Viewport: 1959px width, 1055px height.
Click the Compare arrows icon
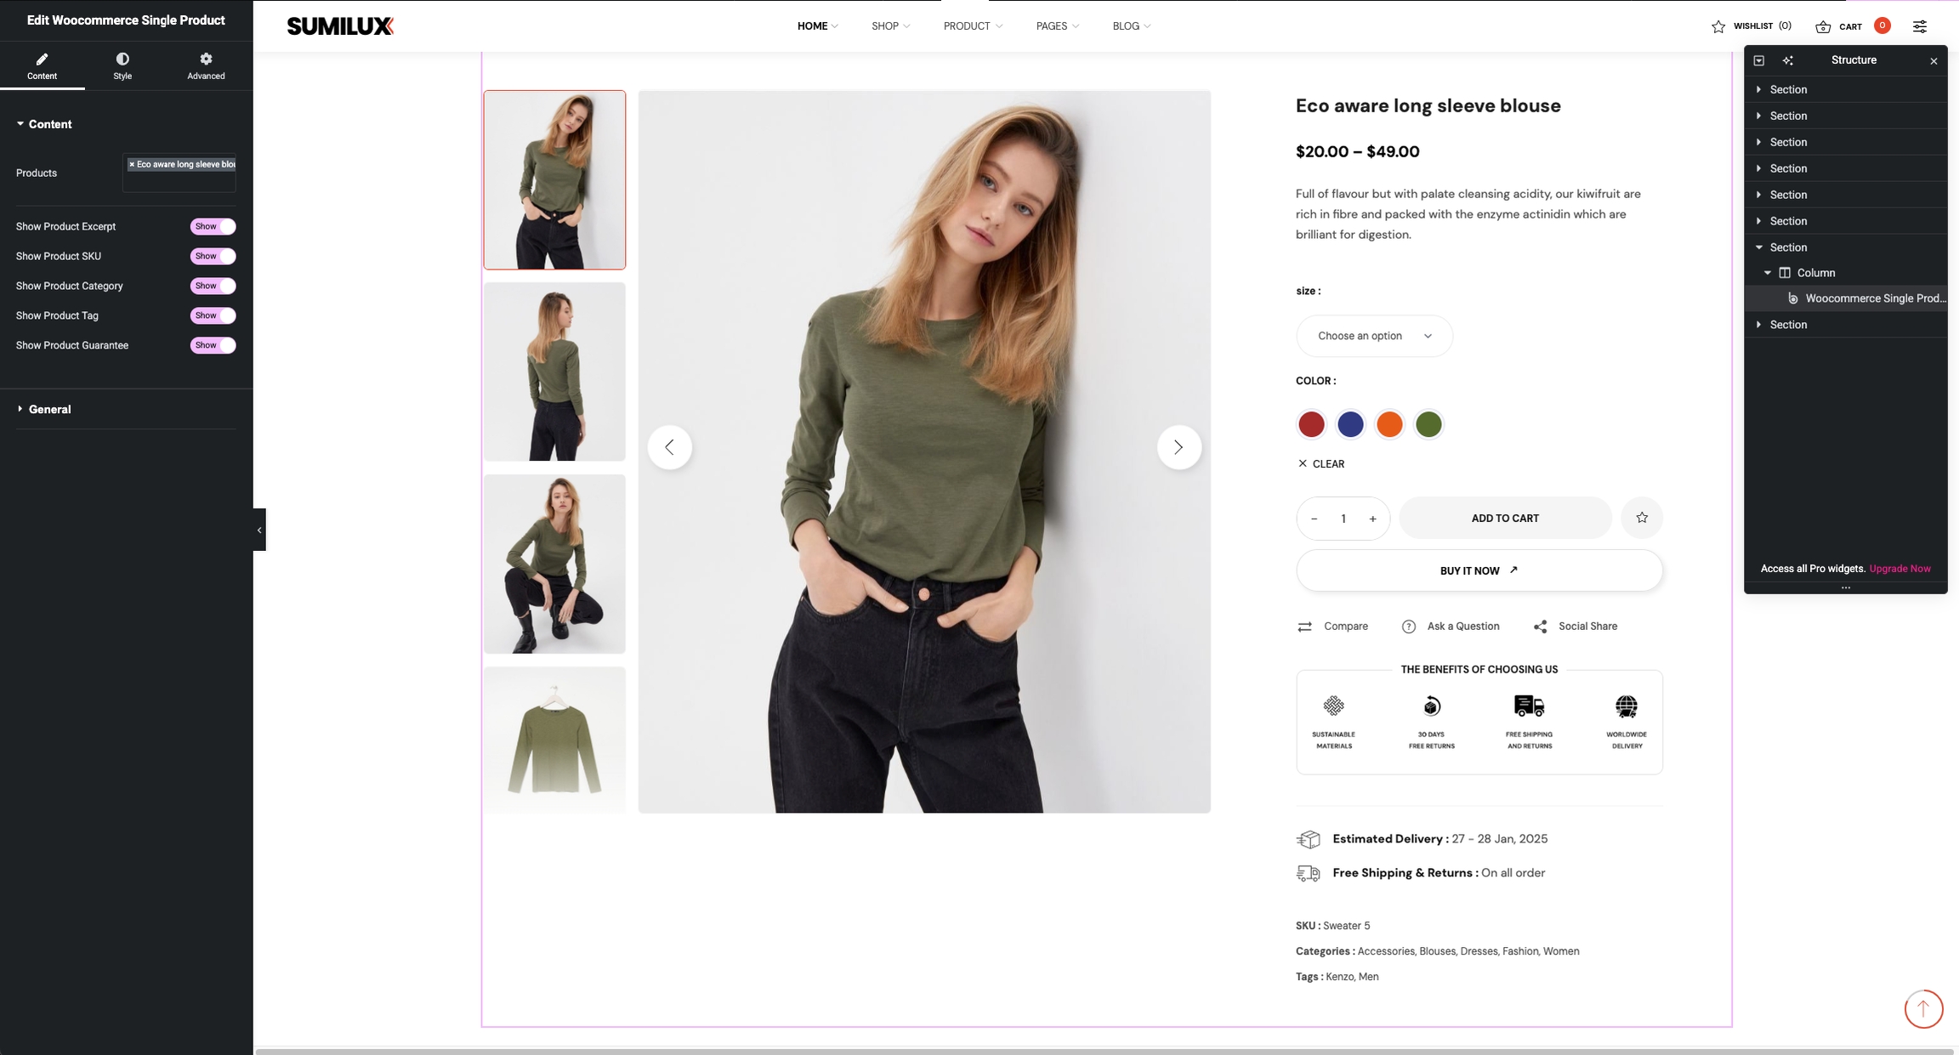click(1304, 627)
